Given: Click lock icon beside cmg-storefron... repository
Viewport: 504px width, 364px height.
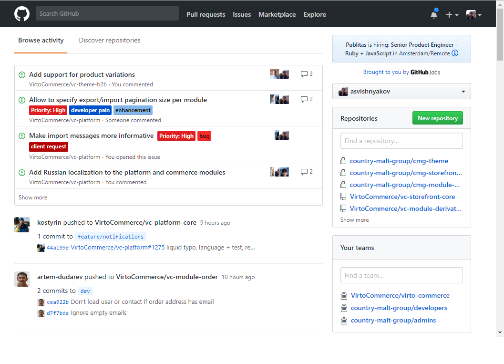Looking at the screenshot, I should [x=343, y=173].
